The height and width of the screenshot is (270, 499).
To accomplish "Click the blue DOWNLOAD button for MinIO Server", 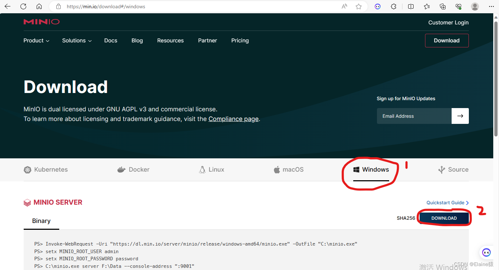I will coord(444,218).
